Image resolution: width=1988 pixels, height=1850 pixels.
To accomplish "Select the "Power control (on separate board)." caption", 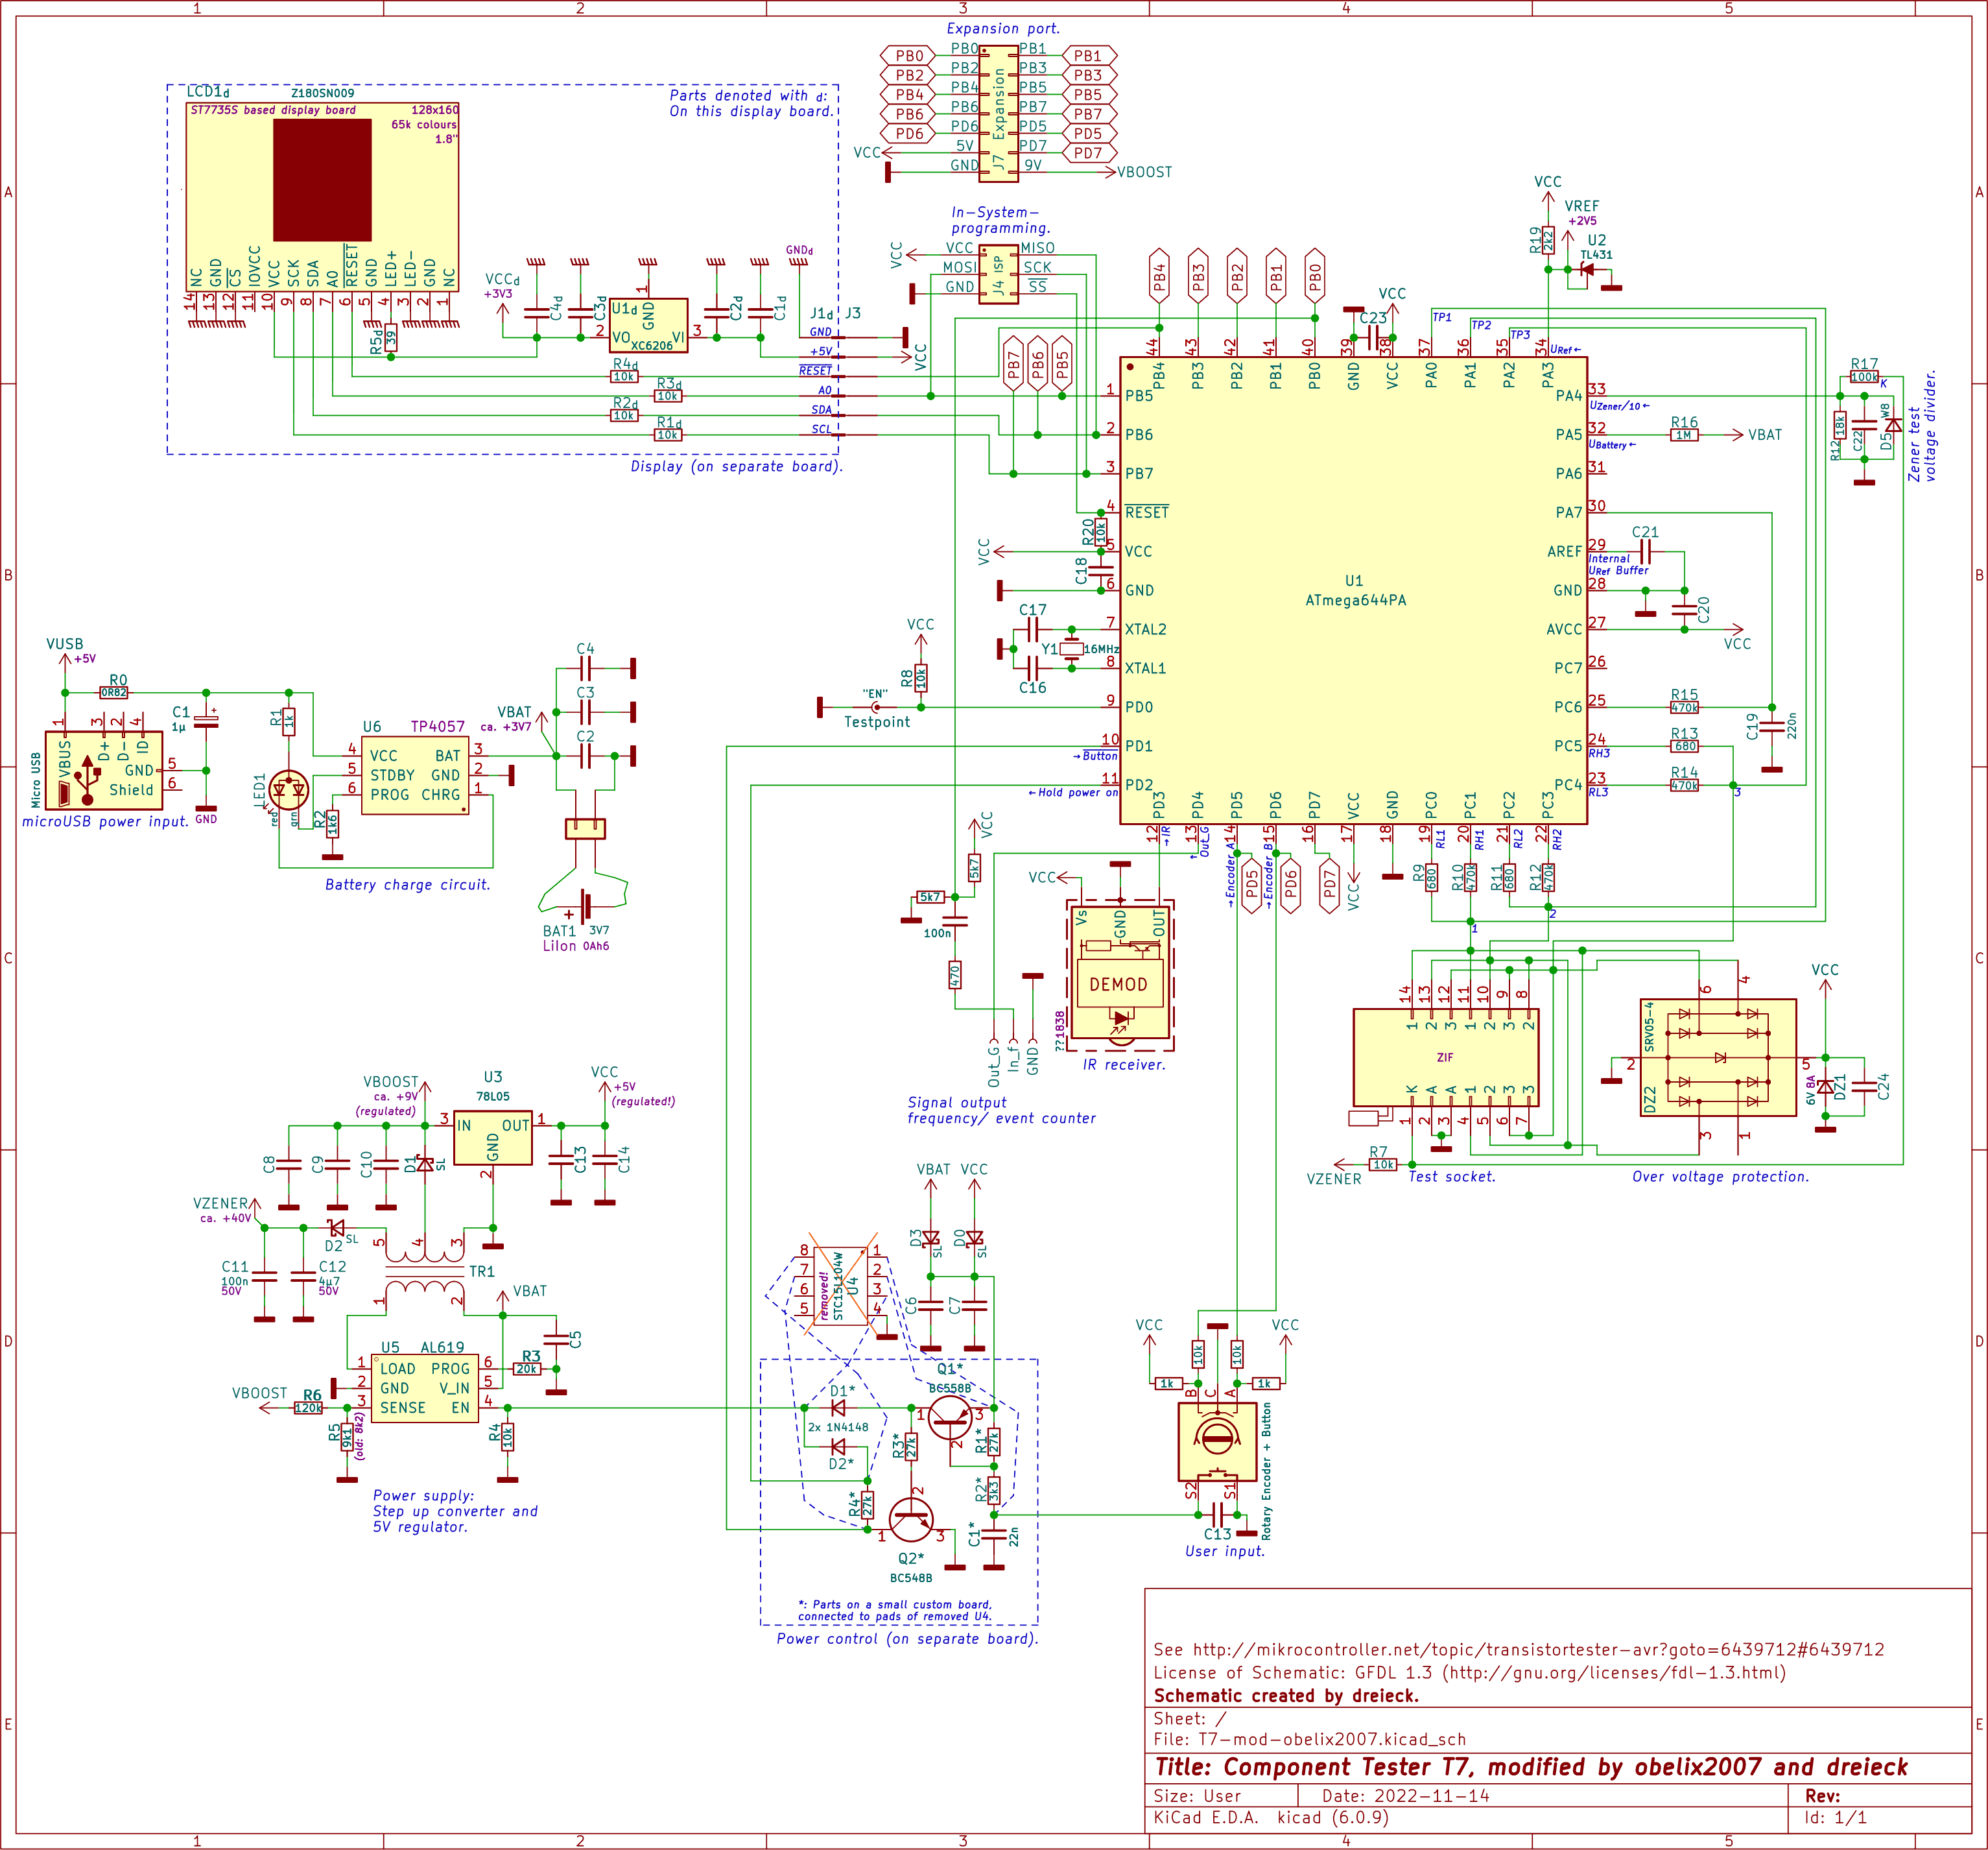I will click(908, 1639).
